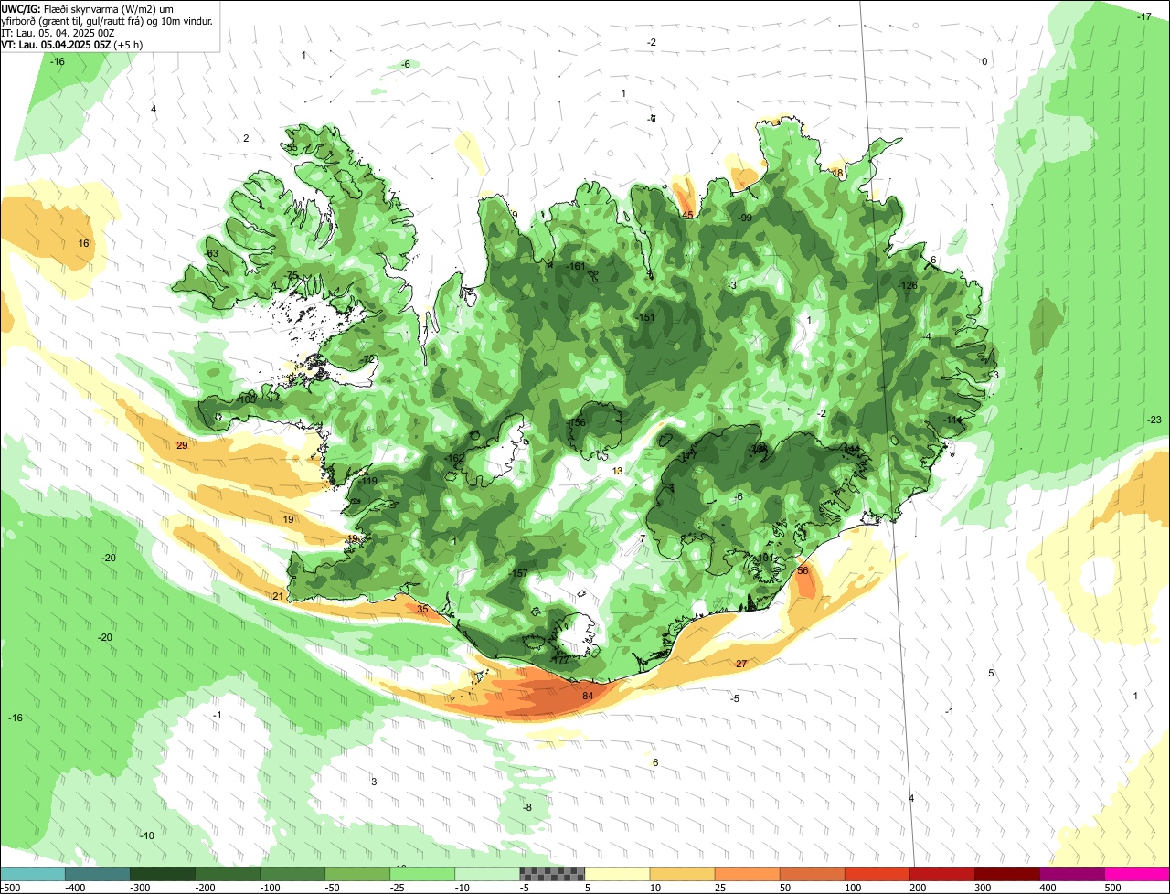Image resolution: width=1170 pixels, height=894 pixels.
Task: Click the value -157 in southern Iceland
Action: tap(518, 573)
